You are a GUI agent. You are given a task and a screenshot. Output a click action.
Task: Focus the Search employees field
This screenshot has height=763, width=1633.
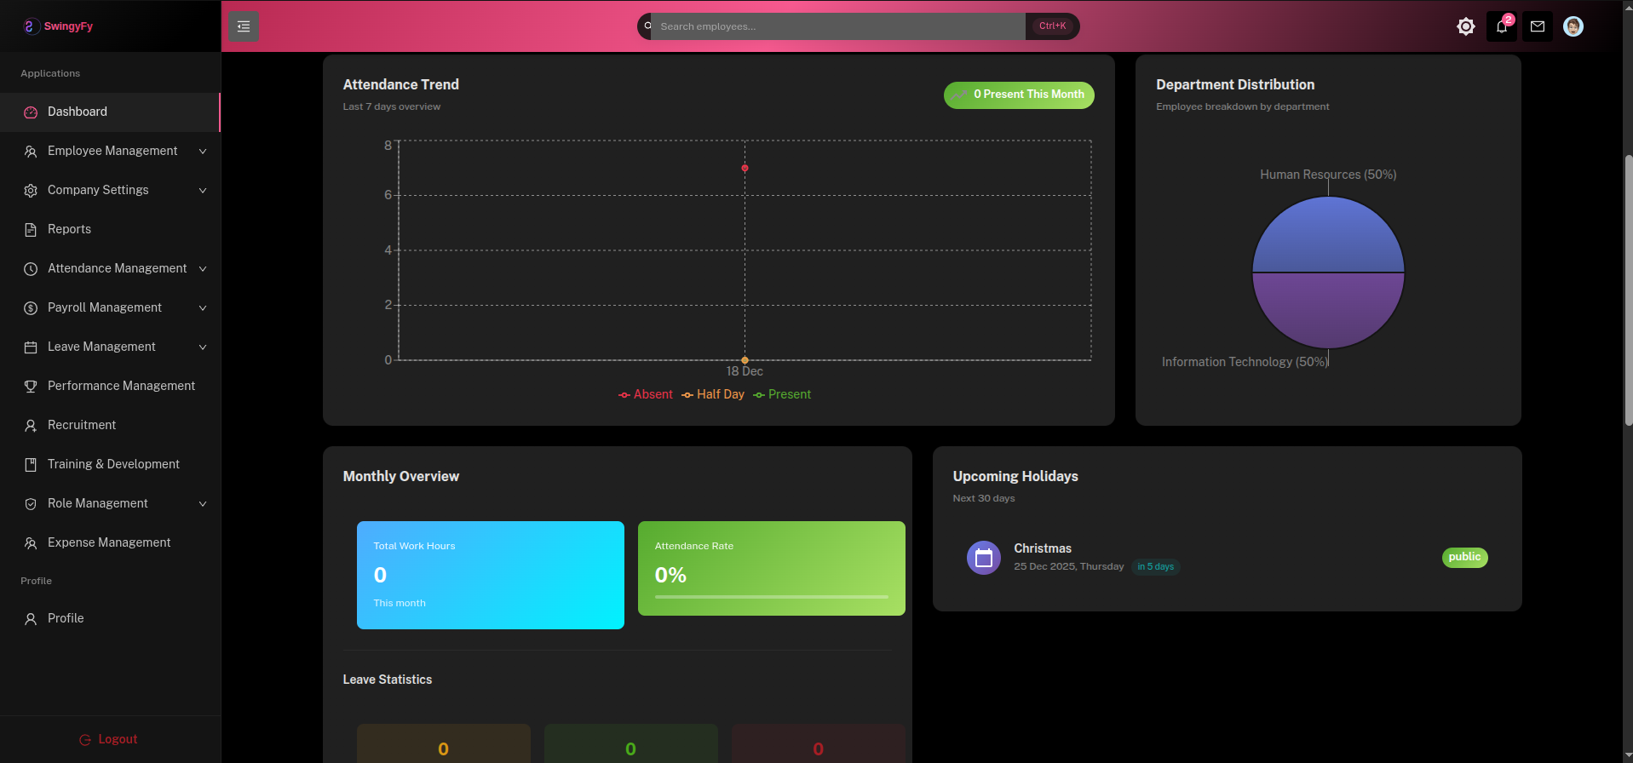point(839,26)
